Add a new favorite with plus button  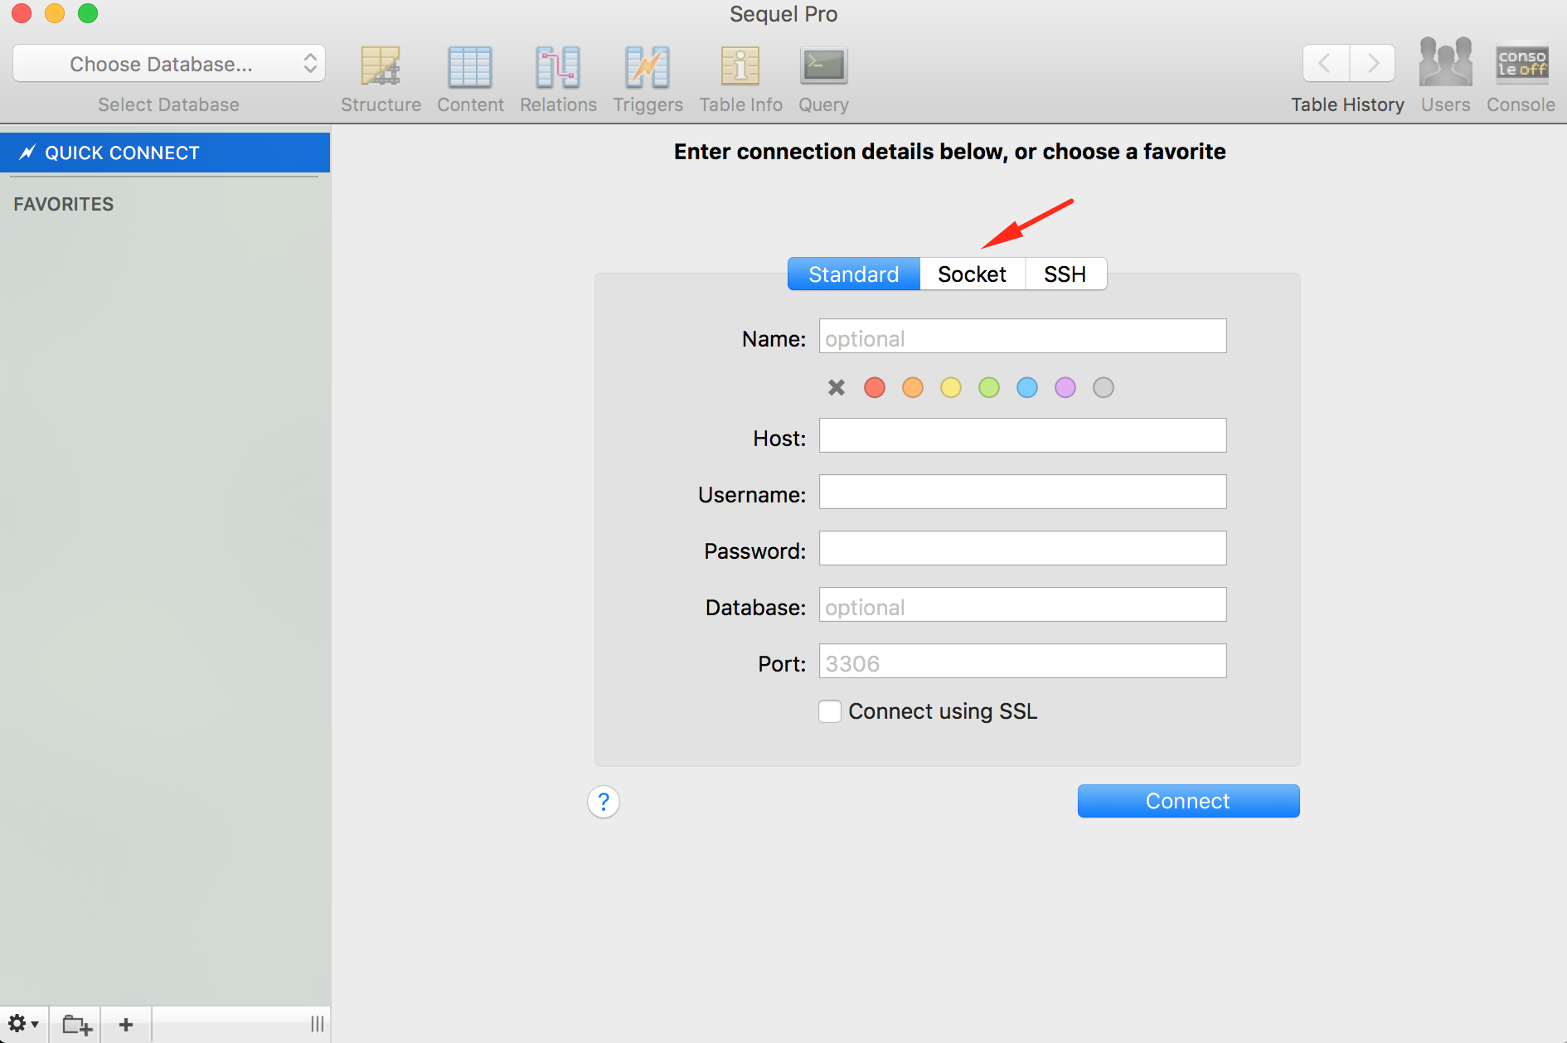pyautogui.click(x=126, y=1024)
